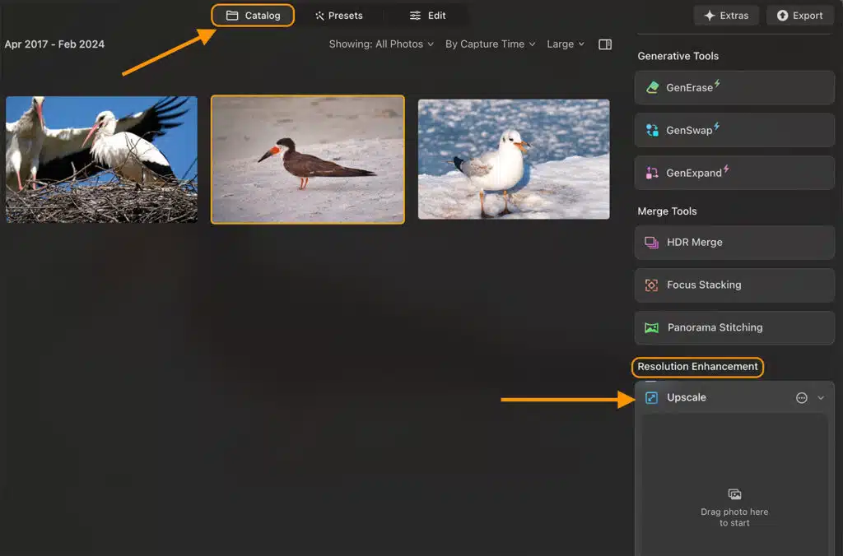Click the Focus Stacking icon
The image size is (843, 556).
652,285
